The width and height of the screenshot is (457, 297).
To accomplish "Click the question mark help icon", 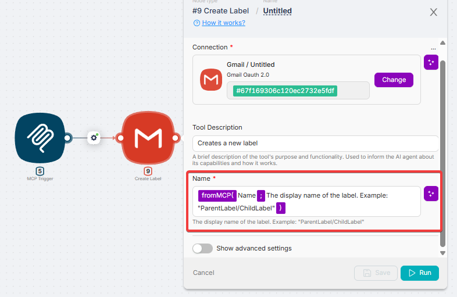I will tap(197, 23).
